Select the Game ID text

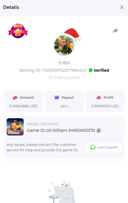coord(61,130)
